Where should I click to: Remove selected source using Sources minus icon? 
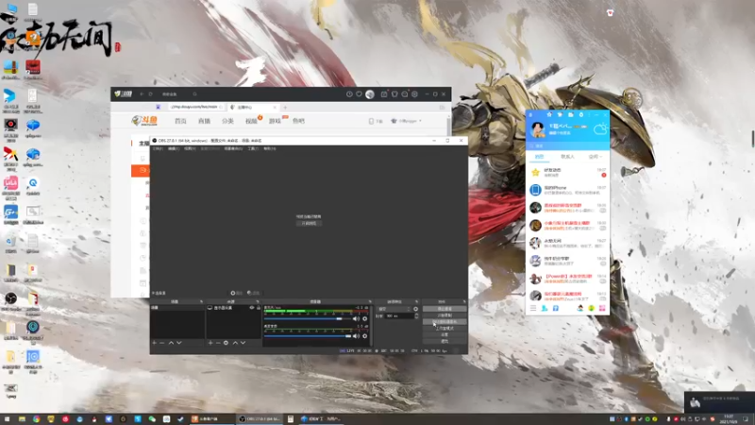pyautogui.click(x=218, y=343)
